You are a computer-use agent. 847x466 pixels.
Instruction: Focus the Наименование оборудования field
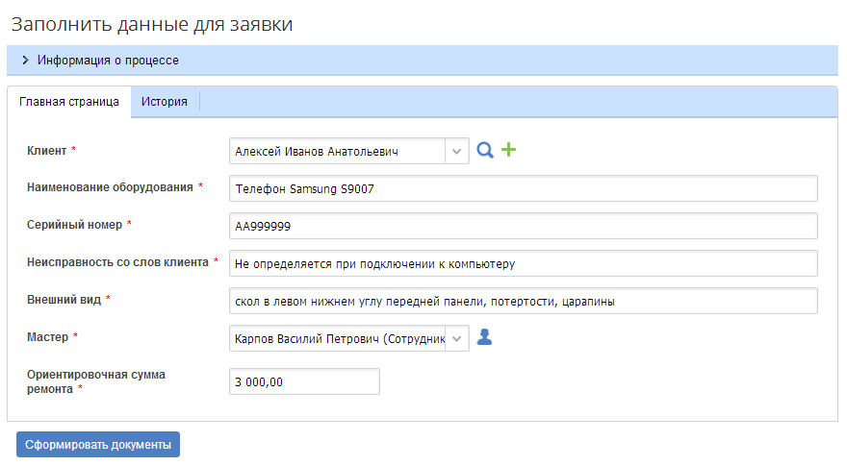click(x=523, y=188)
